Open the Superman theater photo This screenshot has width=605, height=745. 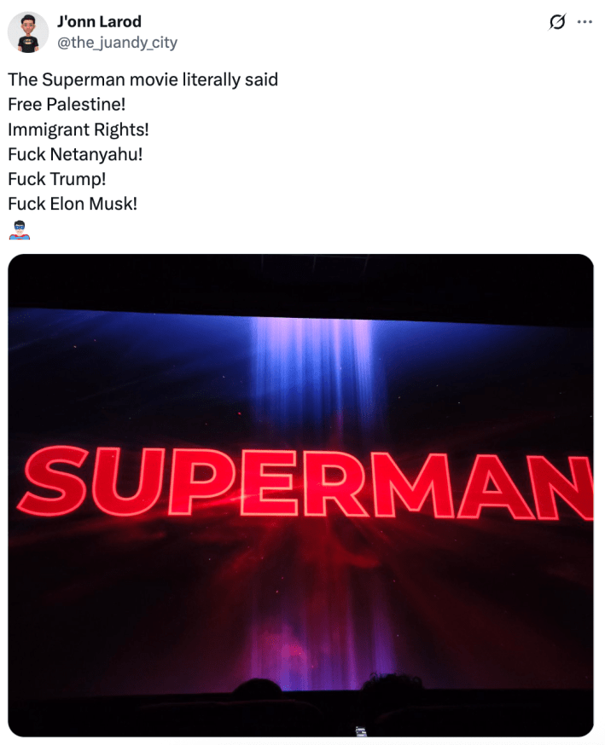point(300,495)
